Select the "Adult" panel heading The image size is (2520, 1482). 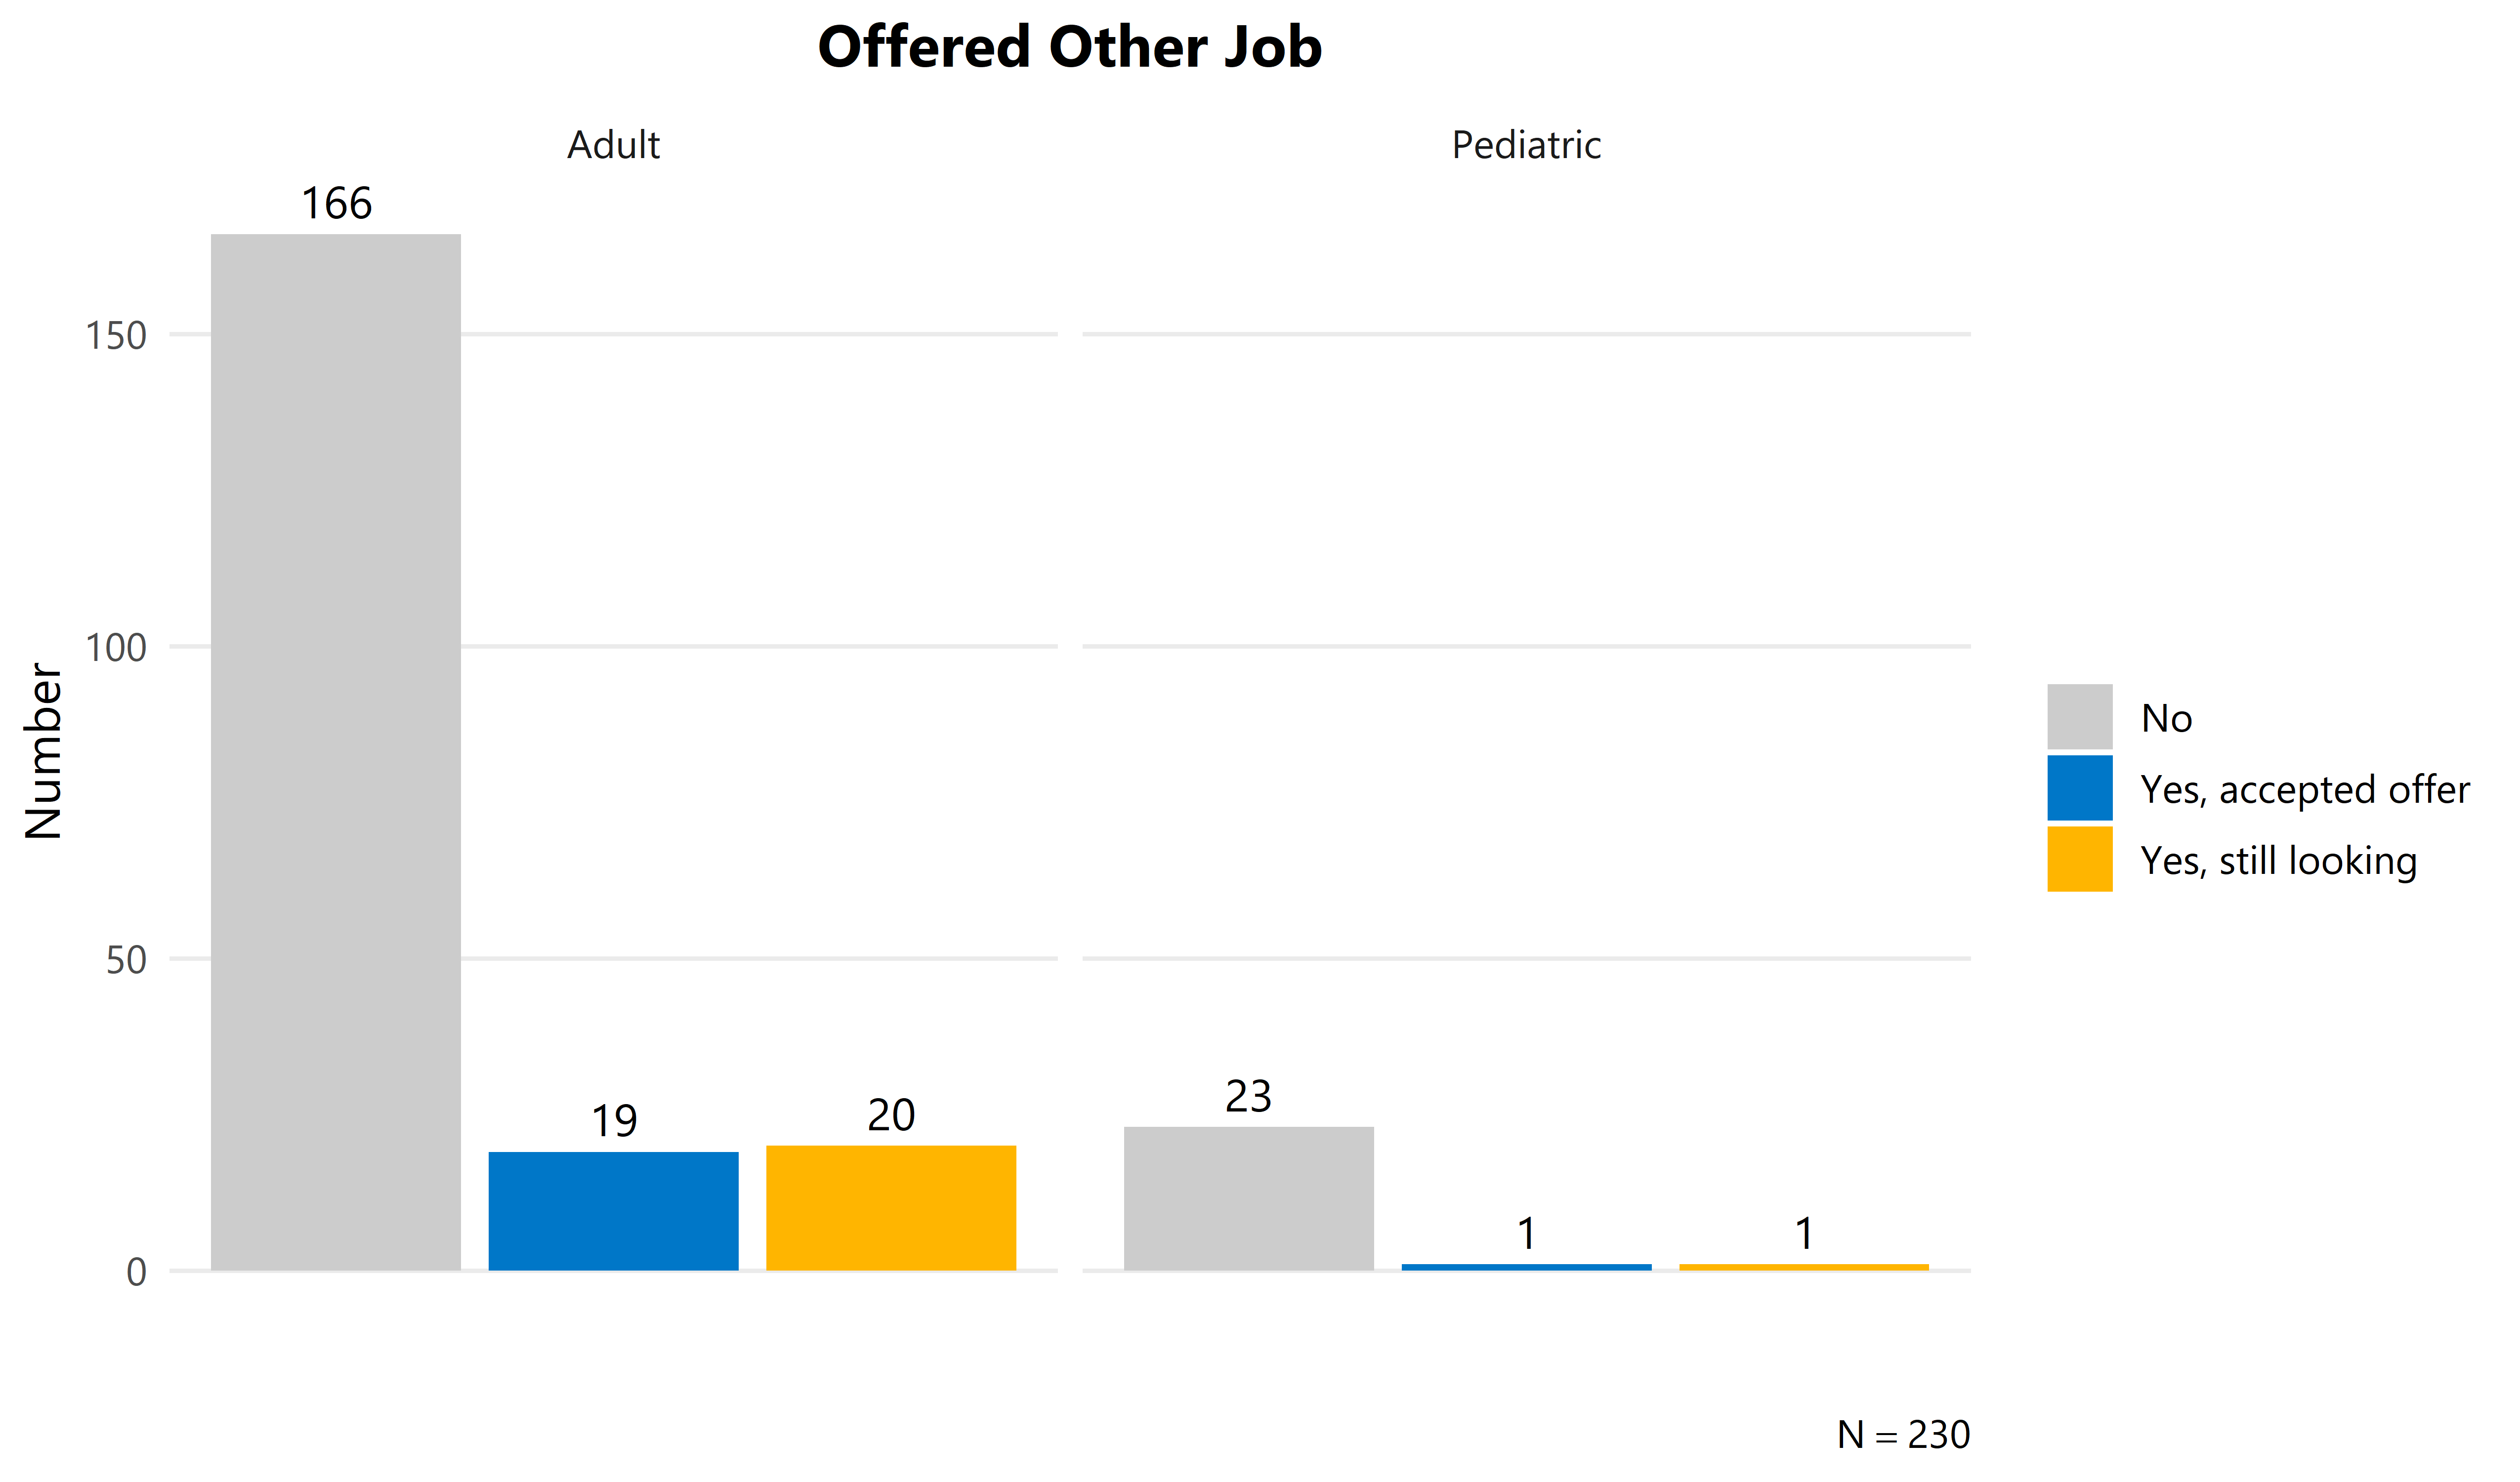613,145
